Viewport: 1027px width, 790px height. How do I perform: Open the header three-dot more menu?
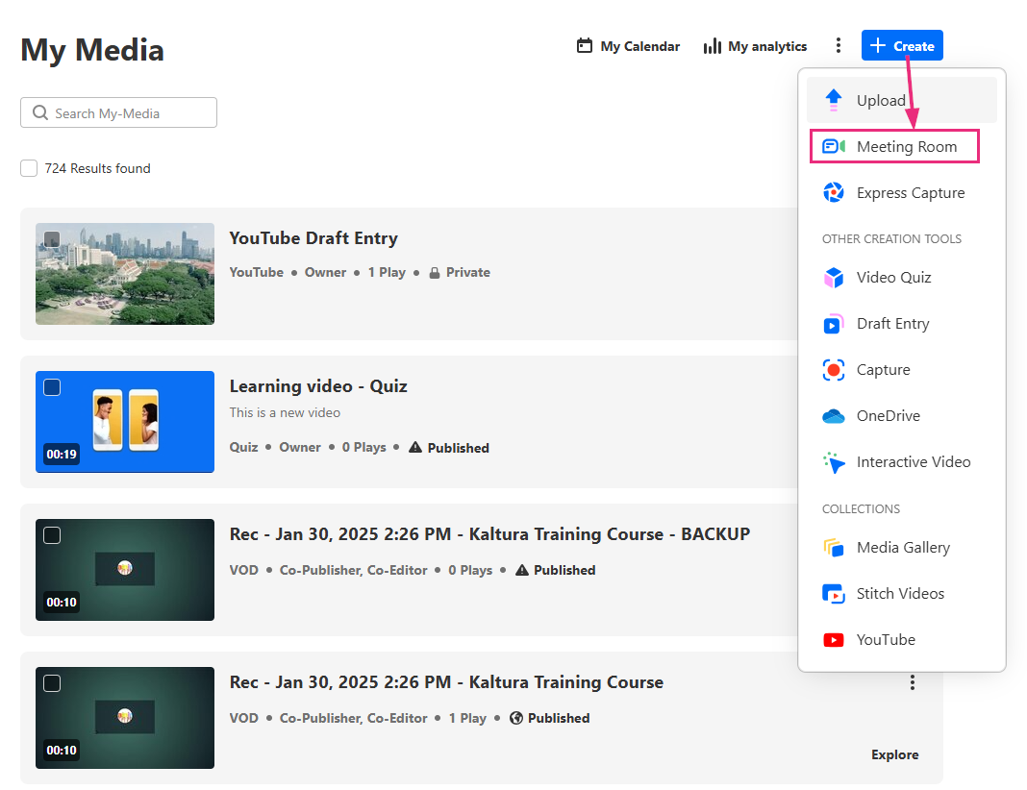click(838, 45)
